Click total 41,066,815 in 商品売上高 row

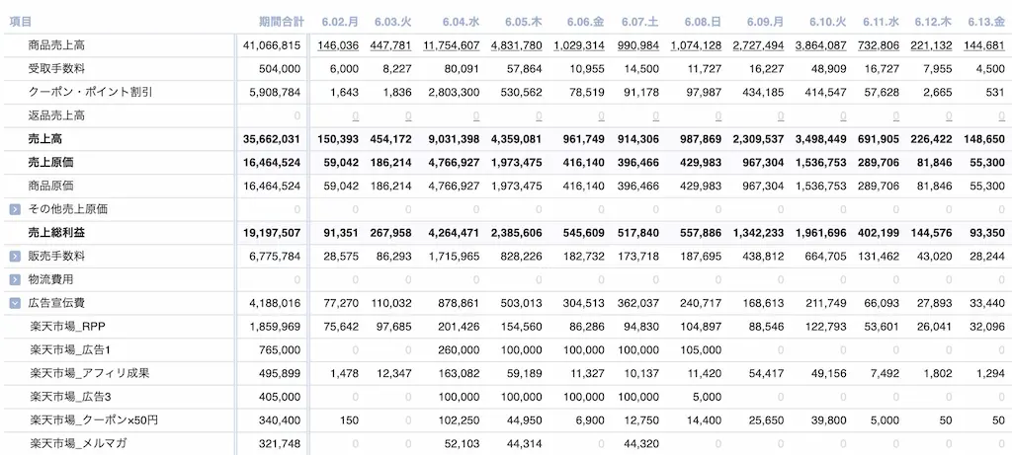pos(272,45)
